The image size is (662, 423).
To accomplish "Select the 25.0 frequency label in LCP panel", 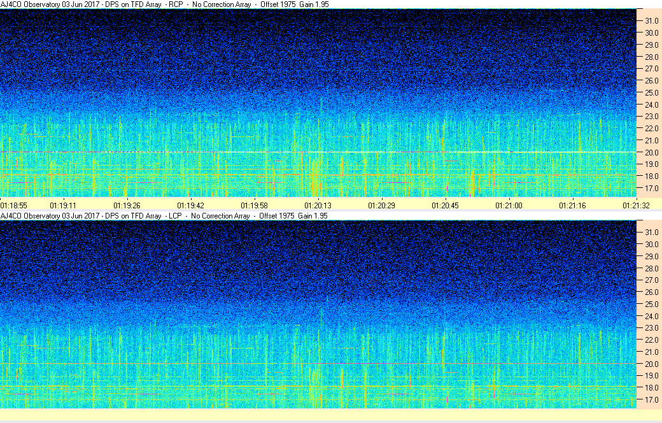I will click(652, 304).
